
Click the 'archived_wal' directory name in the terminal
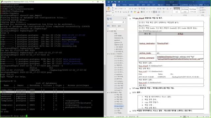pyautogui.click(x=69, y=37)
